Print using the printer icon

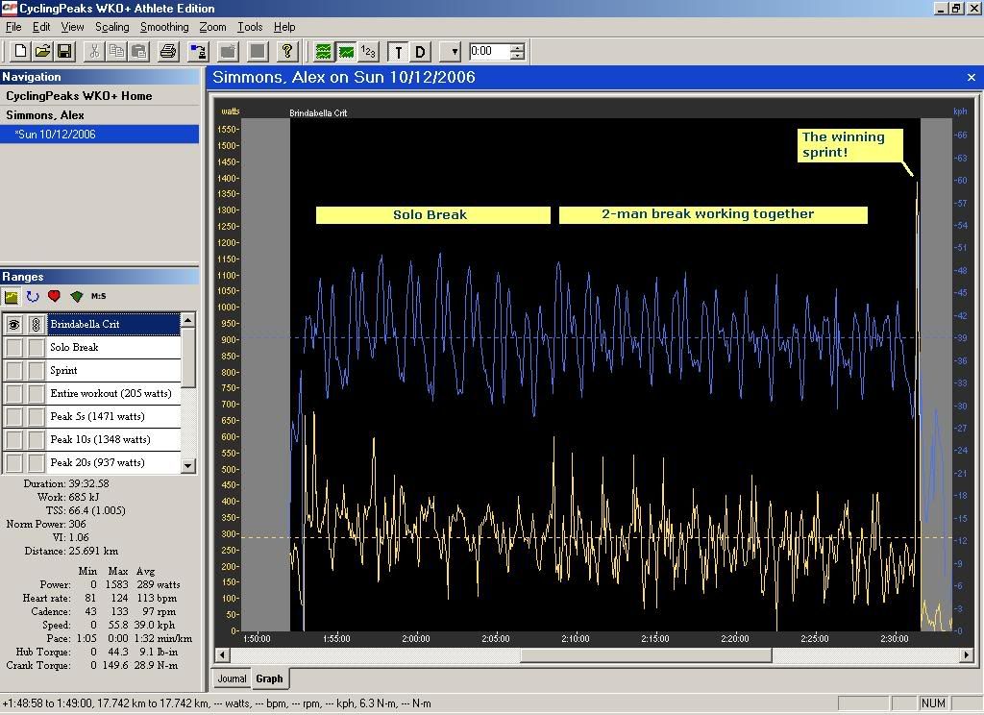coord(167,52)
